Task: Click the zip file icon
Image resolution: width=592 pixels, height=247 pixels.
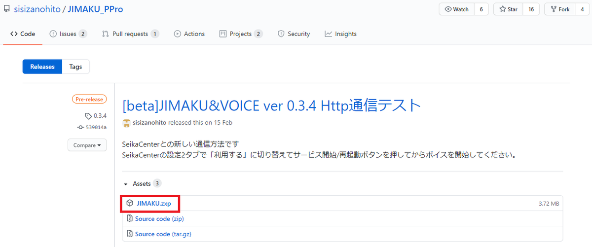Action: click(129, 218)
